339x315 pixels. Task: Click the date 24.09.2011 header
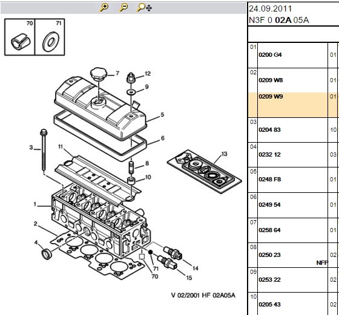(x=270, y=9)
